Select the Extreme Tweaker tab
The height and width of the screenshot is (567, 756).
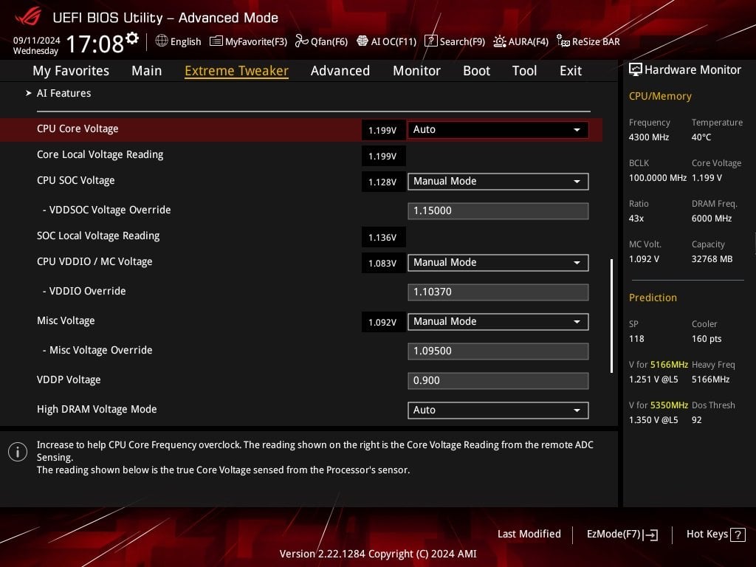236,71
